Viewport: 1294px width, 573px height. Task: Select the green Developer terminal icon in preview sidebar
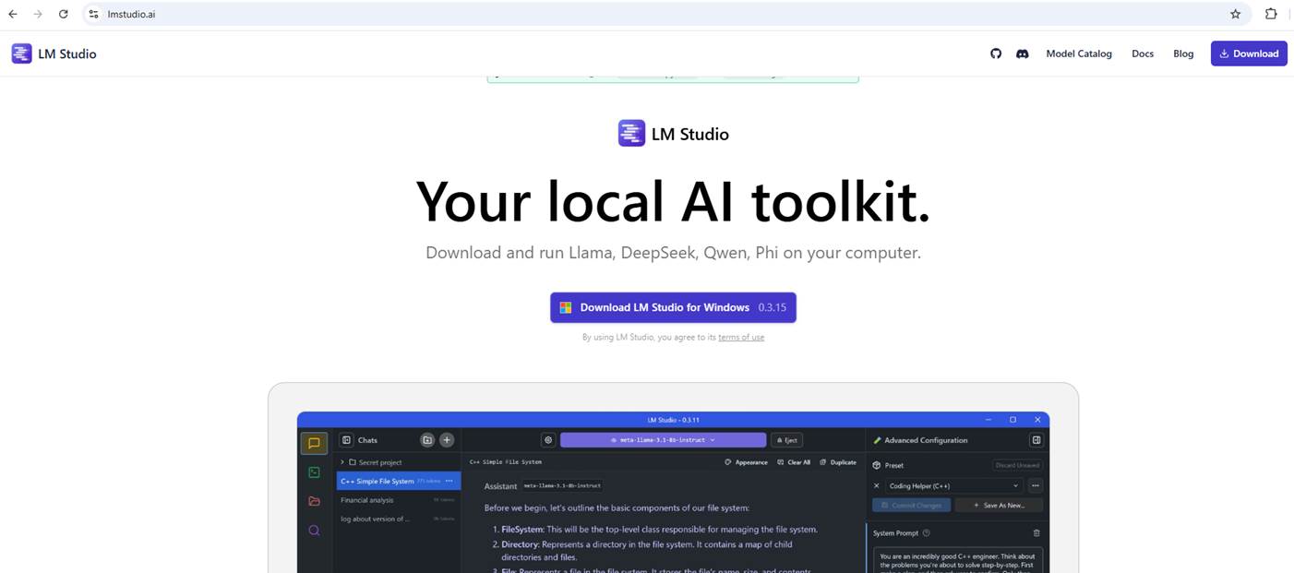pyautogui.click(x=314, y=472)
